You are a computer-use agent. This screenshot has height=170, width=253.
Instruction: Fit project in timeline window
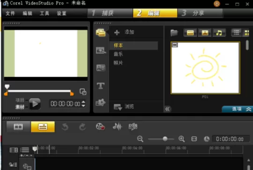point(194,139)
